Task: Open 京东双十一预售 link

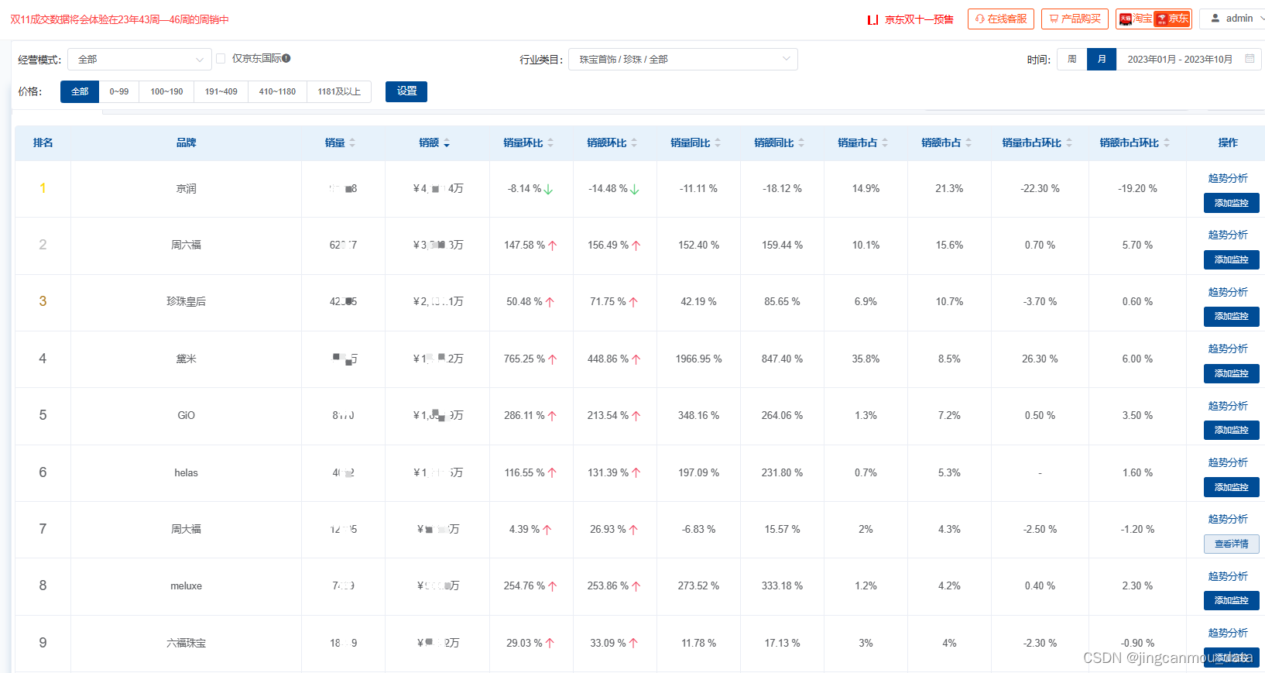Action: click(x=919, y=19)
